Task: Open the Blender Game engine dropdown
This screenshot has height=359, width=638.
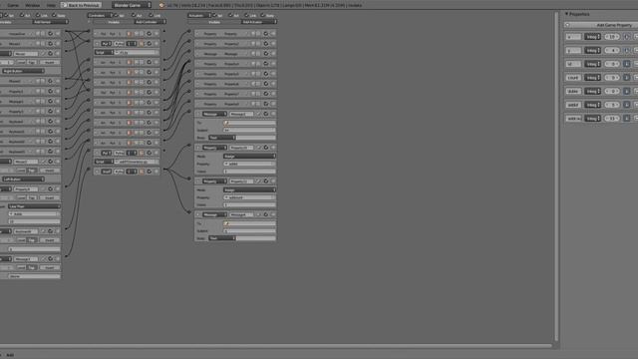Action: (x=132, y=5)
